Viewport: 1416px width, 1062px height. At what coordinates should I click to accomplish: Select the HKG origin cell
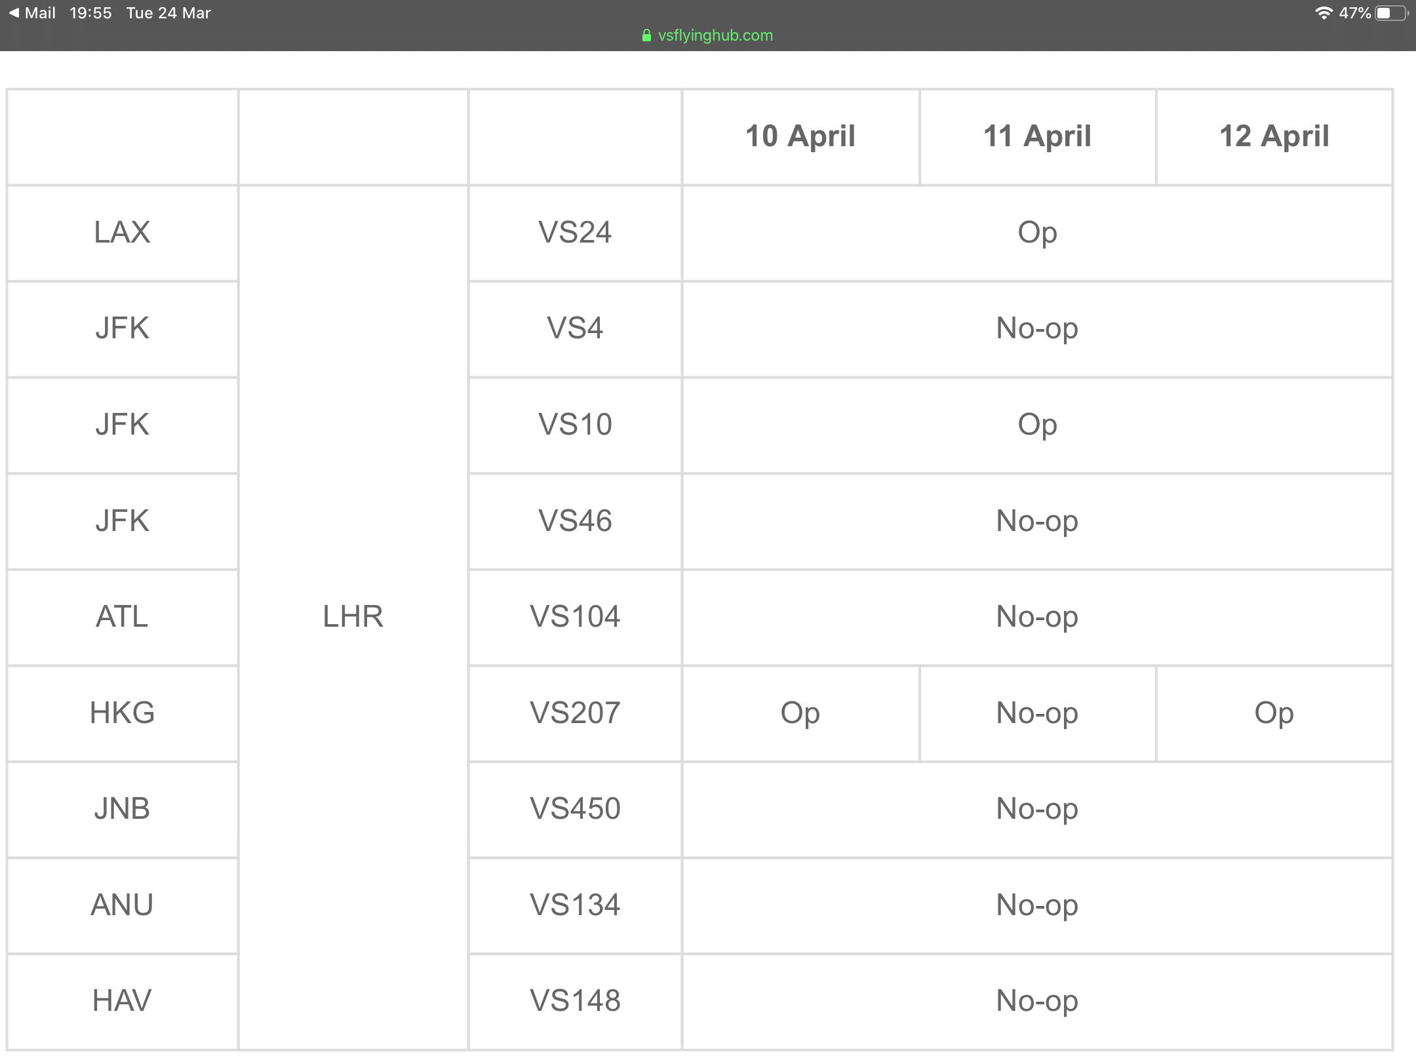point(122,713)
